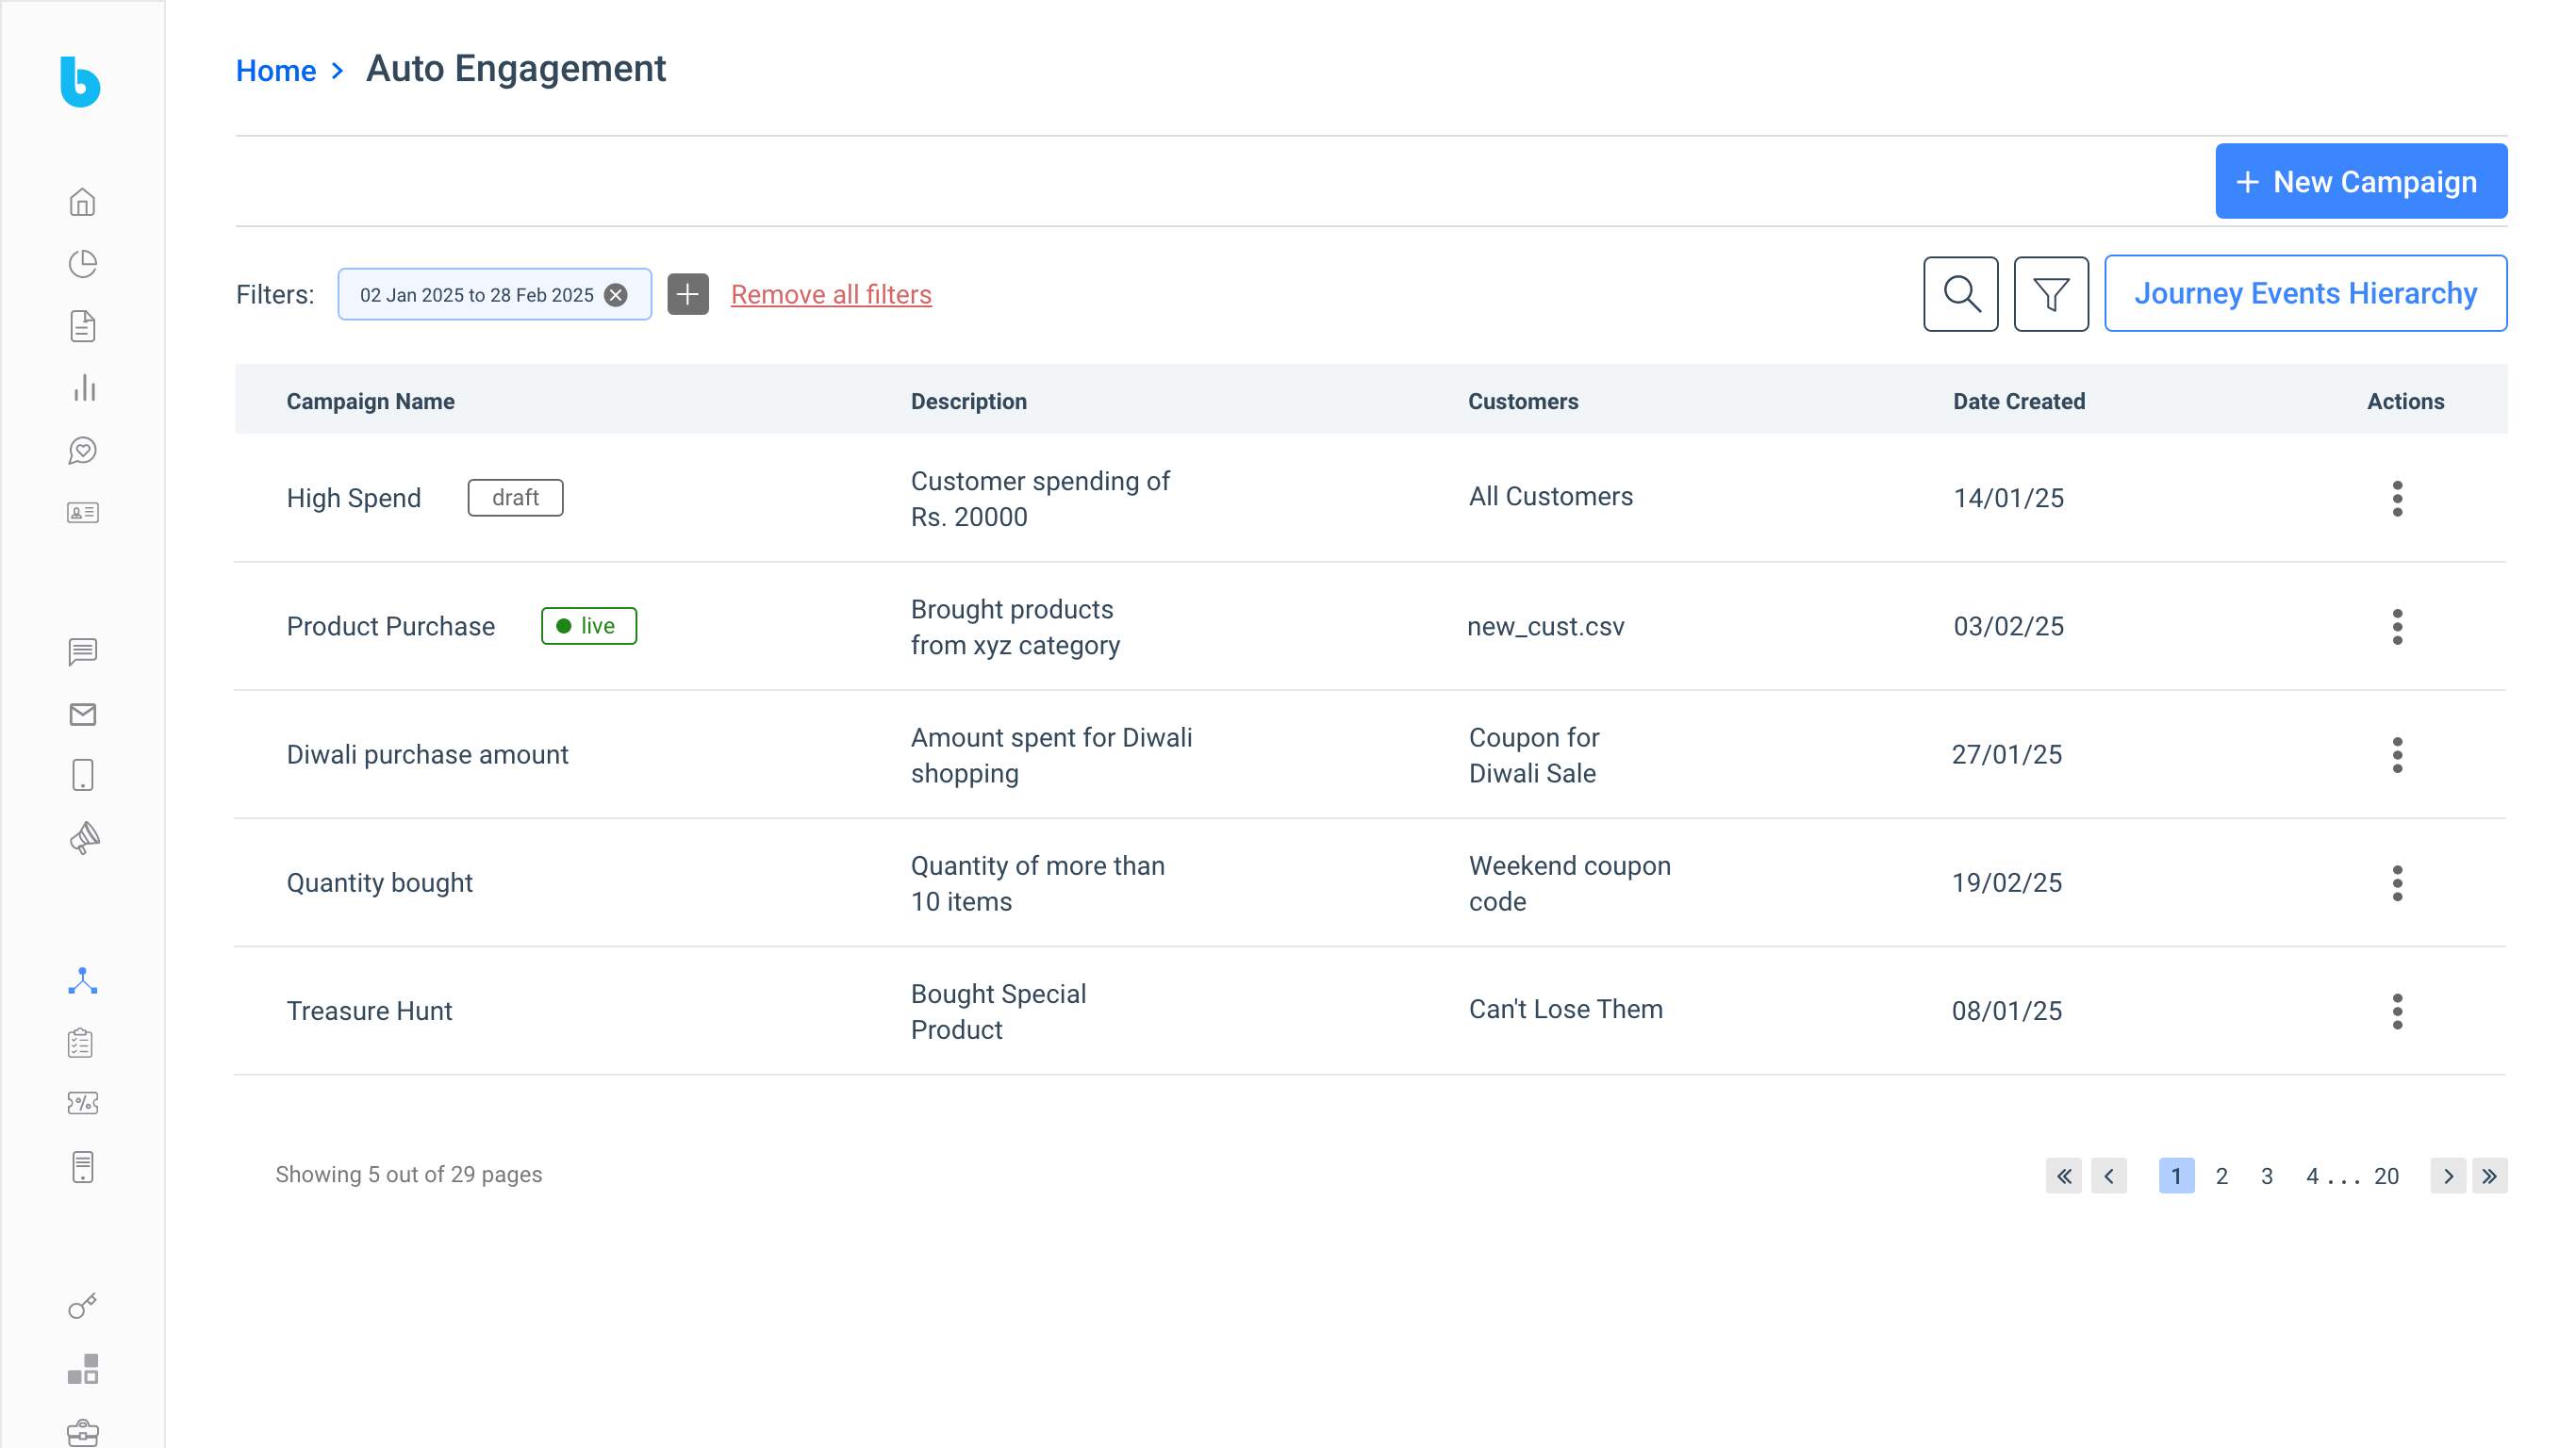Click the draft badge on High Spend

[515, 497]
